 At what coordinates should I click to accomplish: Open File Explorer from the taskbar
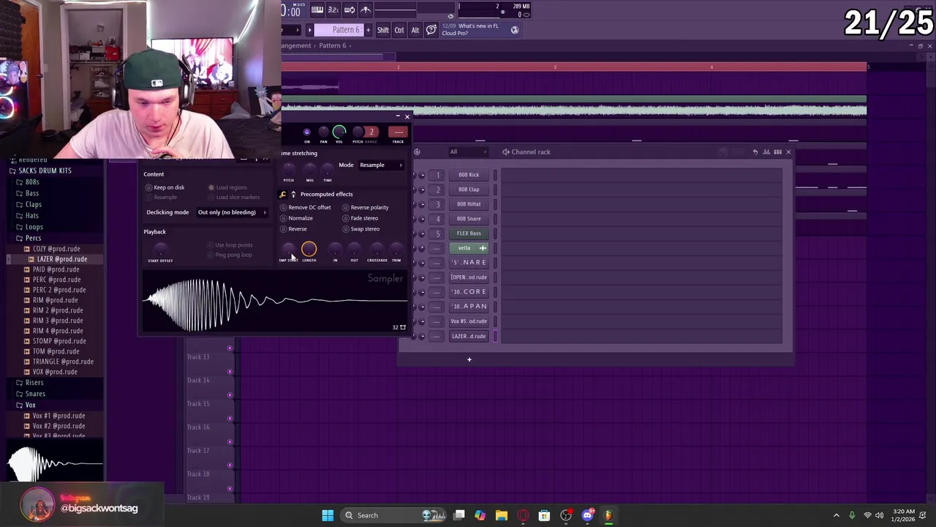[x=502, y=515]
